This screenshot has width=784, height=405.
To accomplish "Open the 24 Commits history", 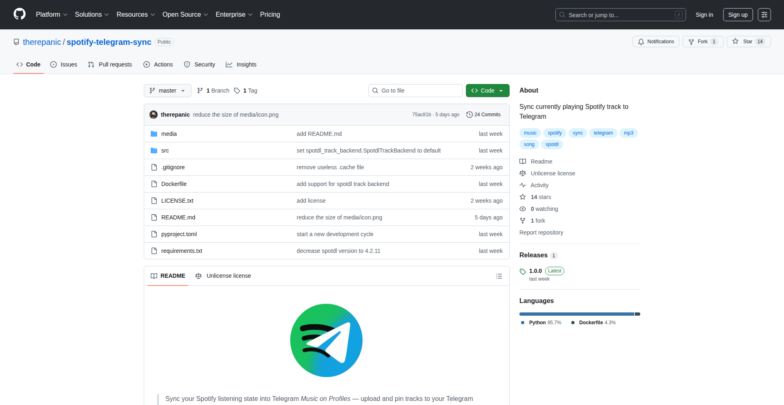I will pos(483,115).
